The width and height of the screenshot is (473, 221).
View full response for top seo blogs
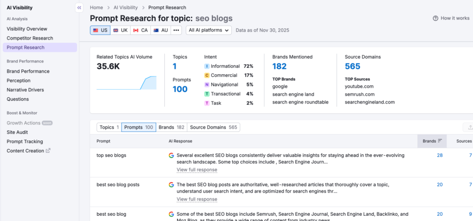[x=196, y=170]
